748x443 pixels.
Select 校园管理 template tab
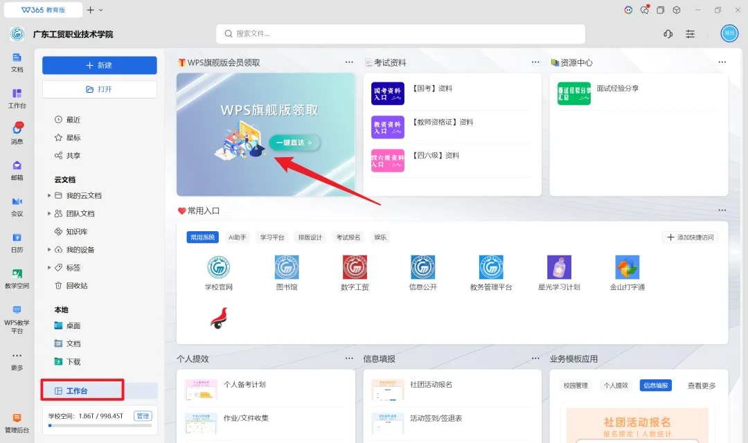[576, 386]
